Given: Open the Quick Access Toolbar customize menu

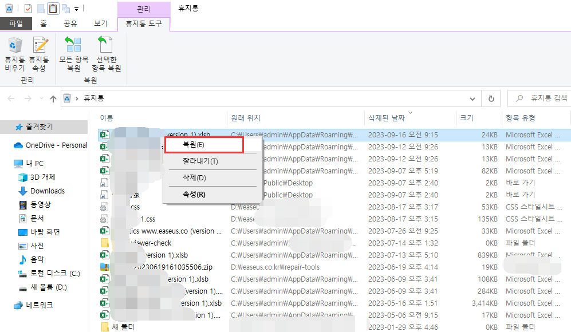Looking at the screenshot, I should 77,8.
